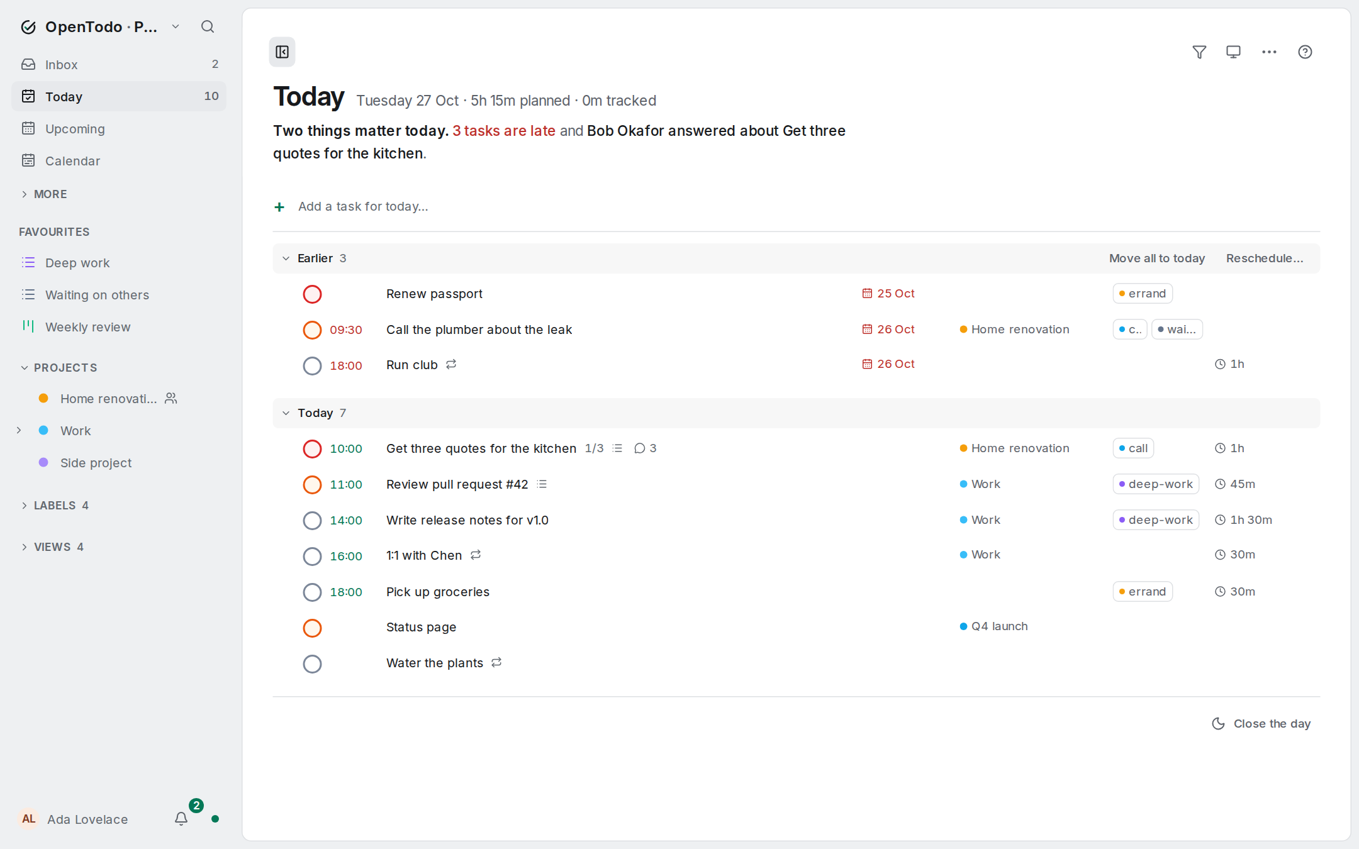The width and height of the screenshot is (1359, 849).
Task: Click the Run club recurring icon
Action: coord(451,364)
